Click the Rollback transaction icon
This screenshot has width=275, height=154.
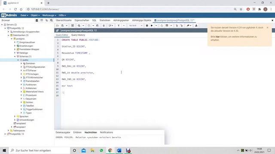181,26
